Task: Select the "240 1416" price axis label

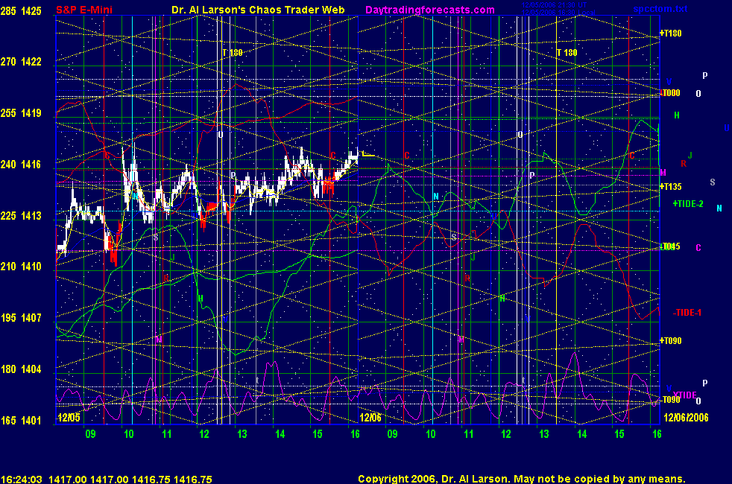Action: [x=21, y=165]
